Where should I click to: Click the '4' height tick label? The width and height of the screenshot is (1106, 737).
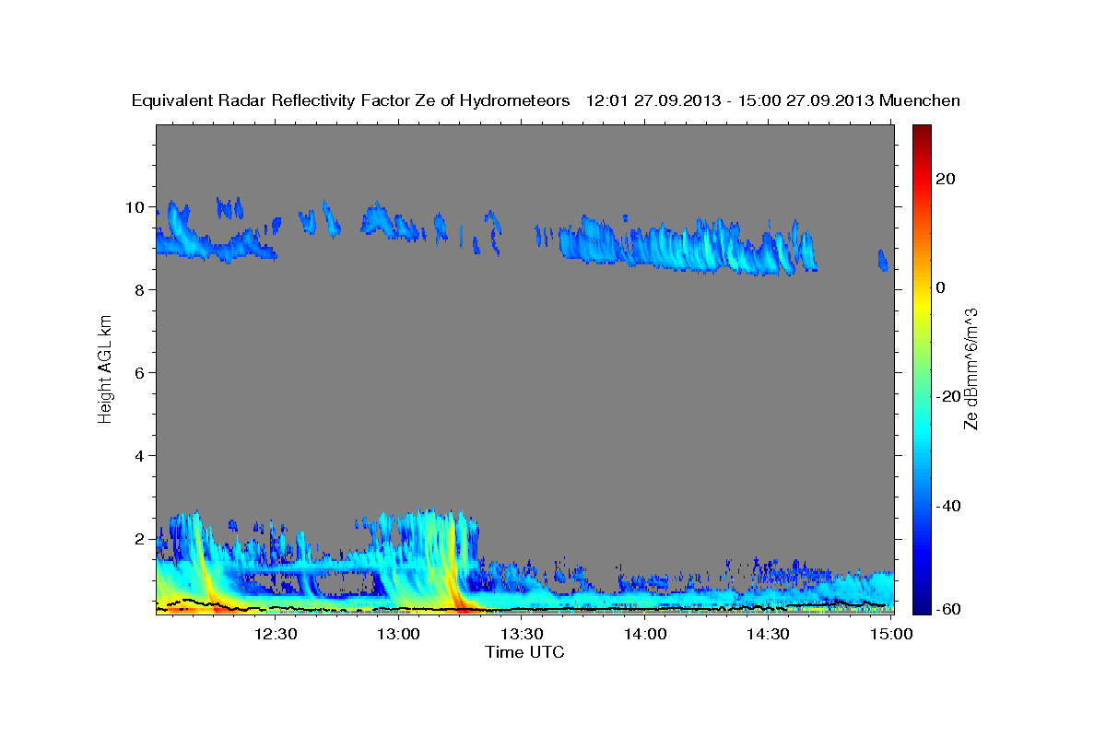pos(140,455)
